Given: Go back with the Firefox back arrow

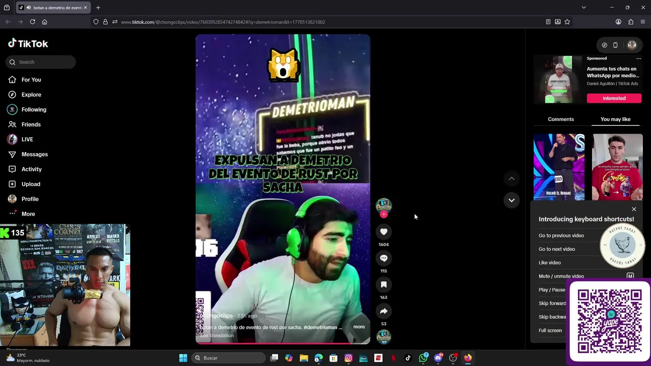Looking at the screenshot, I should (x=8, y=22).
